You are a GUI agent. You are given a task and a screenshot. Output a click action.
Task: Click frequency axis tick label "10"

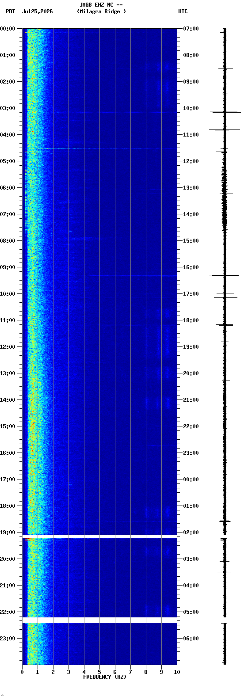[x=177, y=673]
